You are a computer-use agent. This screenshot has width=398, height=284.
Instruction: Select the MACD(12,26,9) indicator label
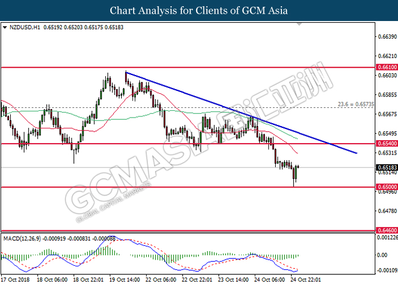(22, 239)
